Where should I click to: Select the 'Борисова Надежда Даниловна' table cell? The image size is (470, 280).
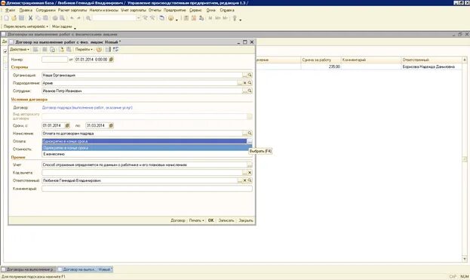431,66
